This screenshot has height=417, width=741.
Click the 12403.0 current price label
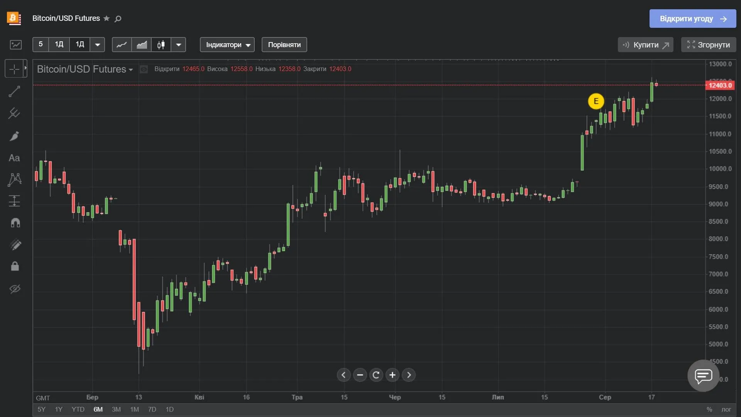pyautogui.click(x=720, y=85)
